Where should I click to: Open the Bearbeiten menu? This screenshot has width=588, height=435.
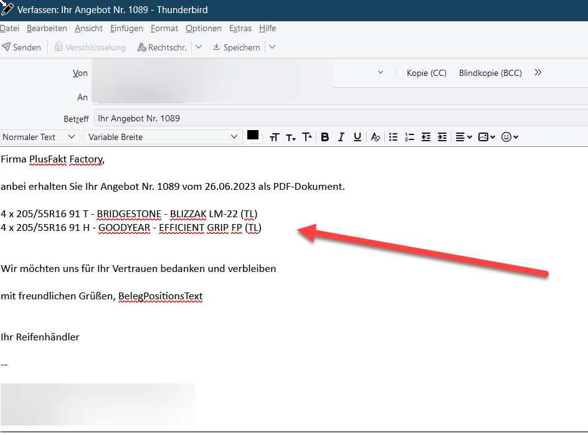[47, 29]
